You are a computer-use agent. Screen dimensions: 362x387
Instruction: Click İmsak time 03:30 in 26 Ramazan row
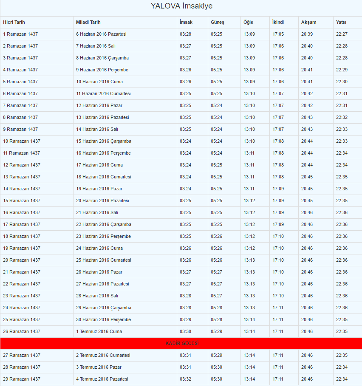[x=185, y=331]
